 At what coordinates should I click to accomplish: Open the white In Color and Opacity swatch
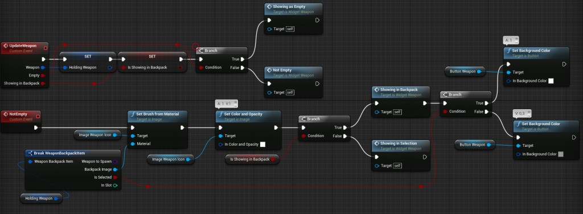click(262, 145)
